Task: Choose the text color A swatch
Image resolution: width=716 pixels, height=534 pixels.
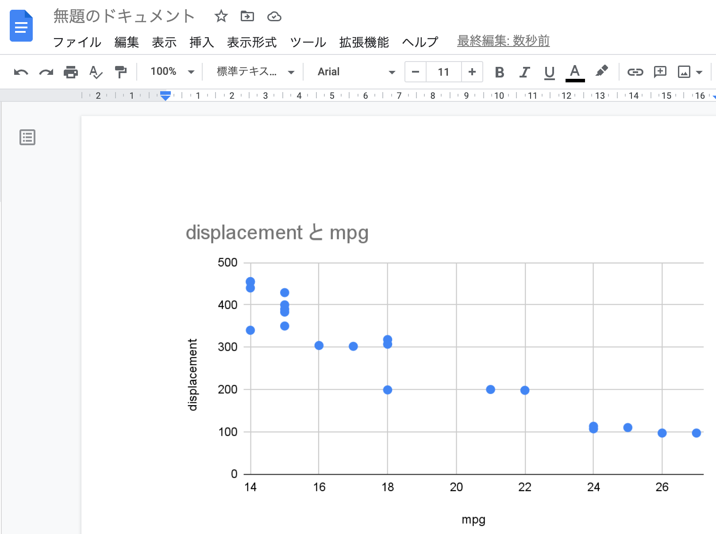Action: [575, 72]
